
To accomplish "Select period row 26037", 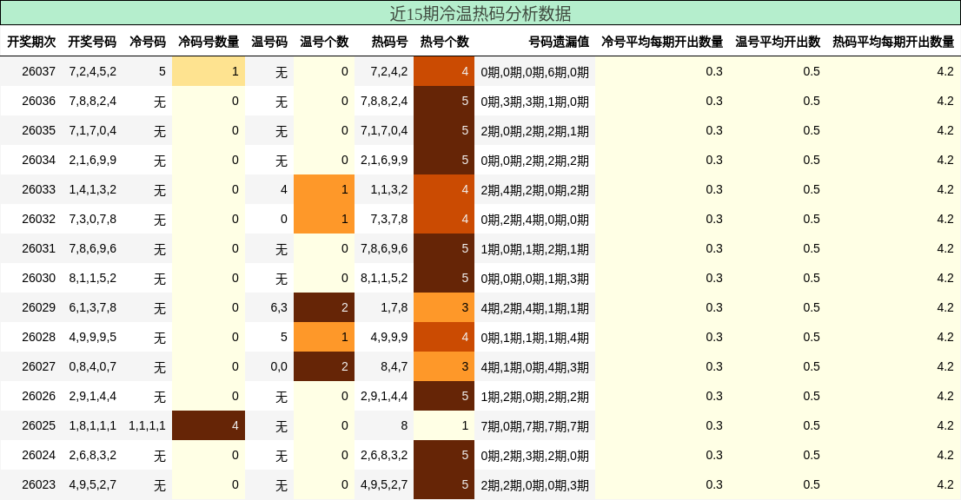I will point(30,71).
